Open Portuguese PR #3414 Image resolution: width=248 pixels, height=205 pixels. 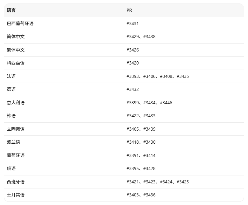tap(149, 155)
